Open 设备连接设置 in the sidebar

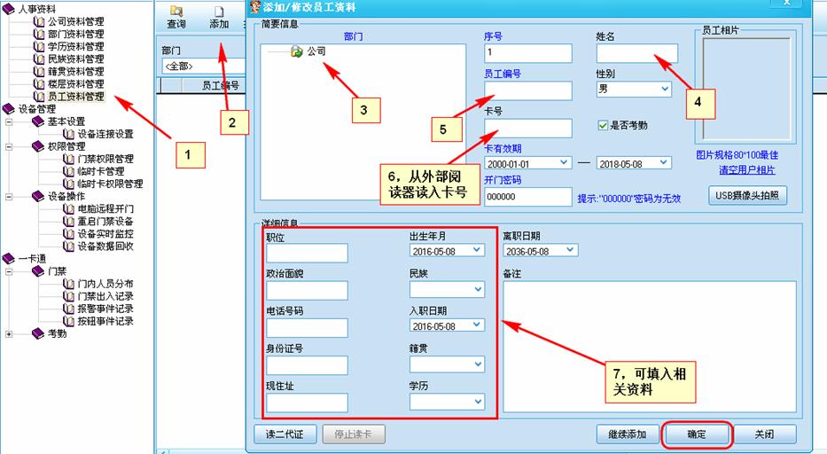click(x=105, y=134)
